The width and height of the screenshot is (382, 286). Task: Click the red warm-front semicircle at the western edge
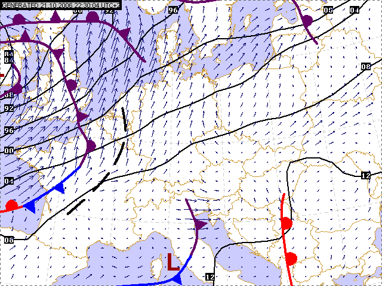pyautogui.click(x=11, y=206)
